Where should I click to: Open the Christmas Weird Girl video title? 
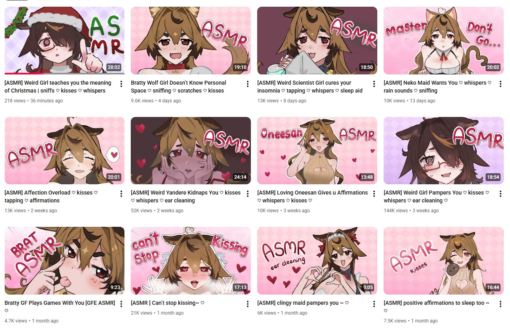58,87
